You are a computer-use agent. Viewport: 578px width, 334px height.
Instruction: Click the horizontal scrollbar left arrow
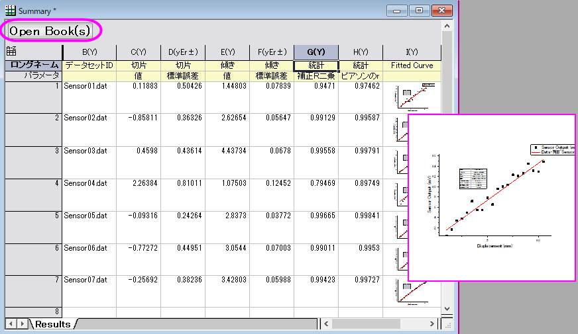click(326, 323)
